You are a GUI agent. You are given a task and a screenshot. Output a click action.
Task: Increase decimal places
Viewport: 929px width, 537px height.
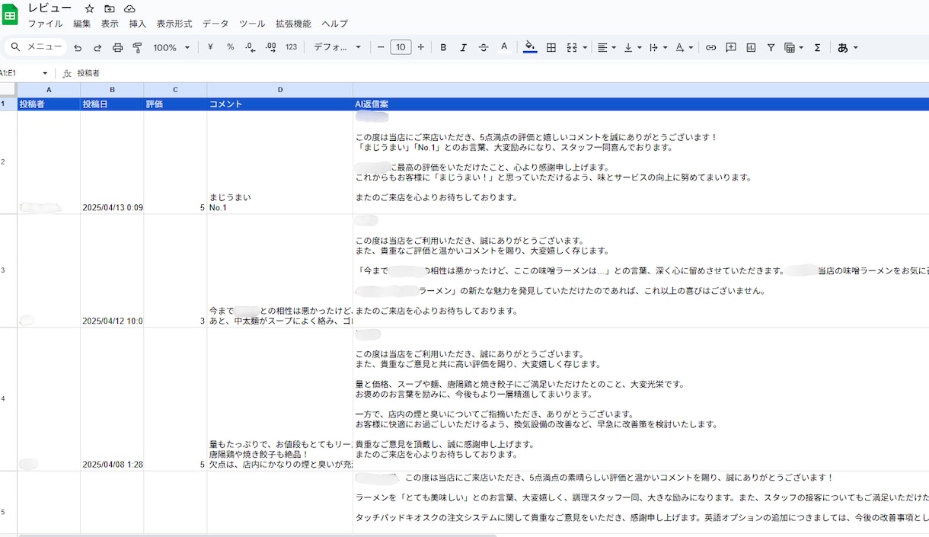(270, 47)
